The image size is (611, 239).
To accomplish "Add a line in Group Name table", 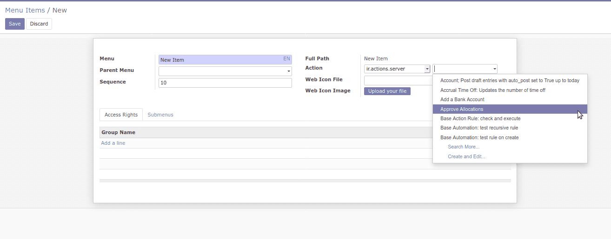I will [x=113, y=143].
